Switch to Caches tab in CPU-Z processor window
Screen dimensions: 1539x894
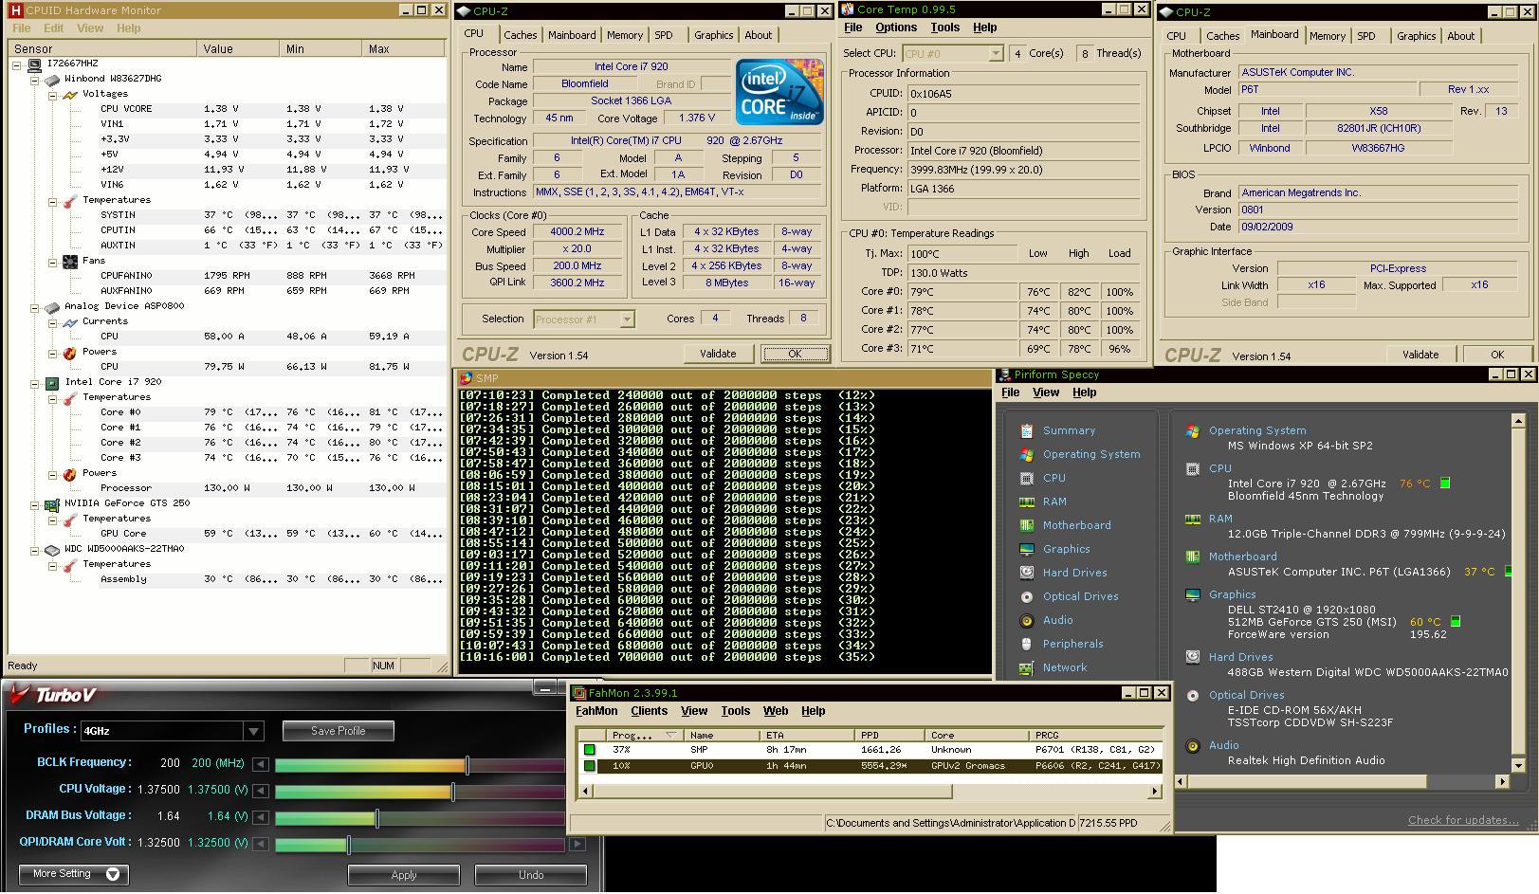[x=520, y=35]
